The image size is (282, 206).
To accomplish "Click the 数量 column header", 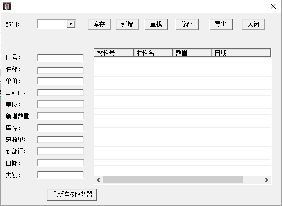I will point(192,53).
